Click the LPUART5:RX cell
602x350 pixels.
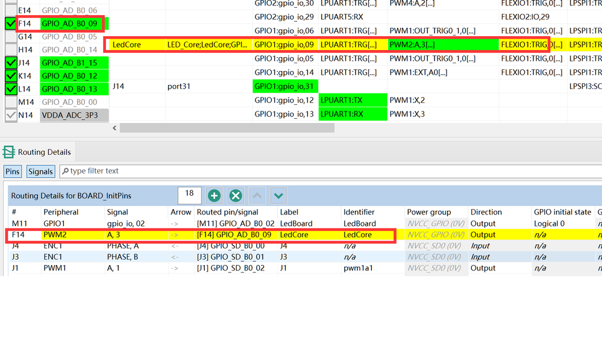pos(342,17)
